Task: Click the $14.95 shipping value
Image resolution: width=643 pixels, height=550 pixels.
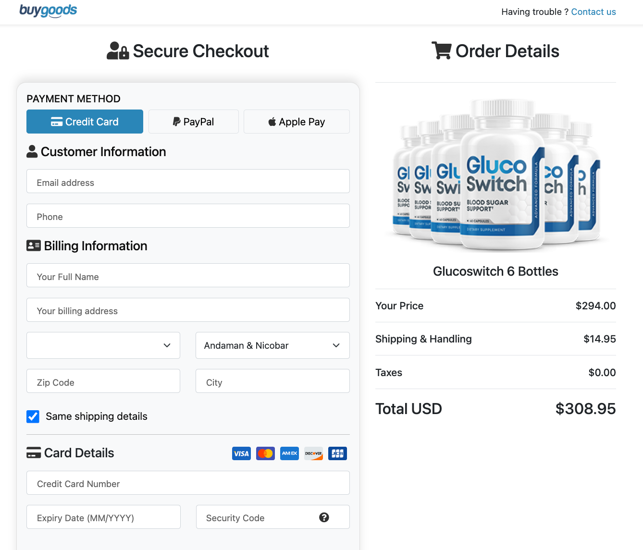Action: point(599,339)
